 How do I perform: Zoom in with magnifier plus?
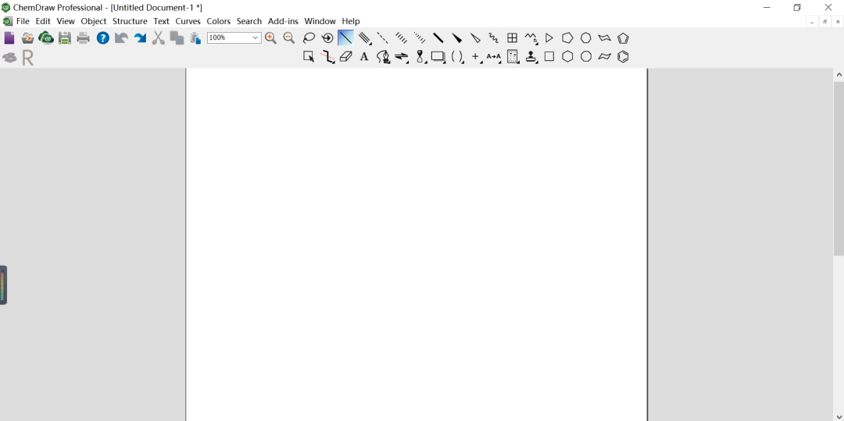270,37
